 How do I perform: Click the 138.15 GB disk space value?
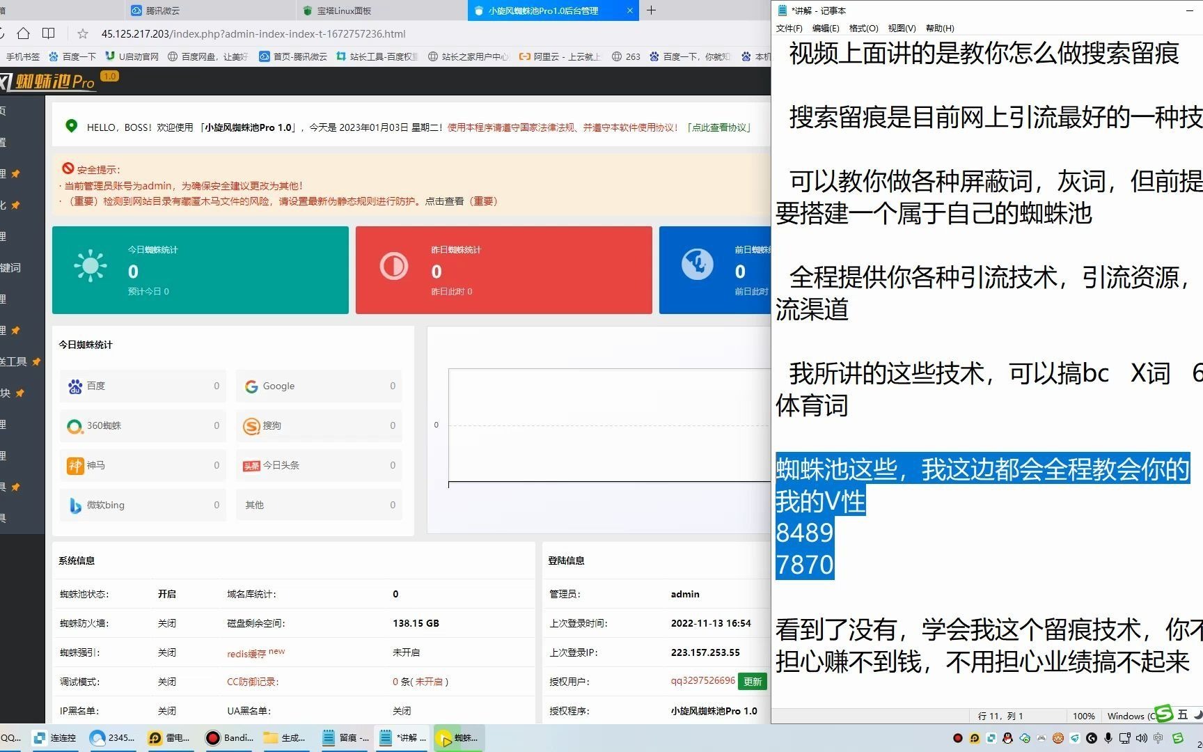point(416,623)
